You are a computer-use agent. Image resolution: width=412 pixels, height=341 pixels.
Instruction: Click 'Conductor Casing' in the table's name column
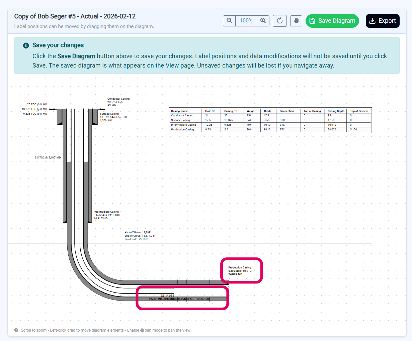(x=182, y=115)
